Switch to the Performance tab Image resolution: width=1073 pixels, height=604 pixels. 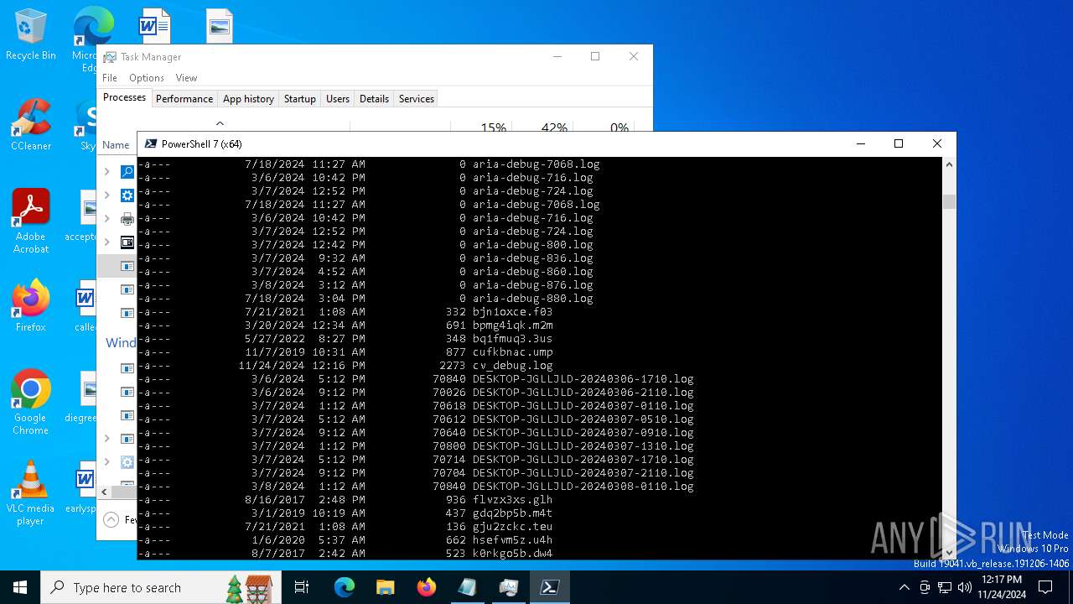tap(184, 99)
